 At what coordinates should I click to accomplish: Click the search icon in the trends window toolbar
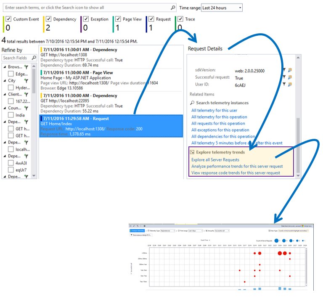134,226
